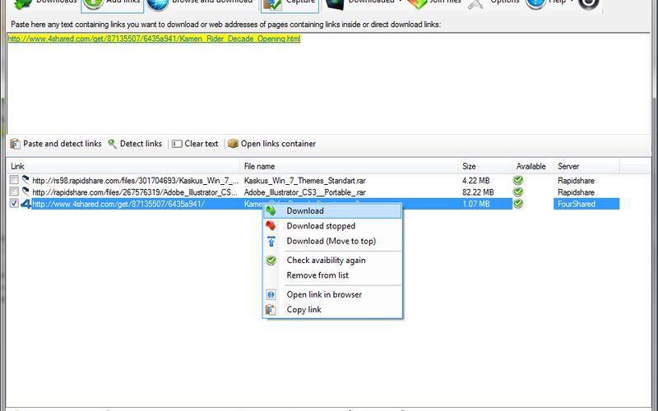Open the Join files tool
Viewport: 658px width, 411px height.
tap(435, 3)
